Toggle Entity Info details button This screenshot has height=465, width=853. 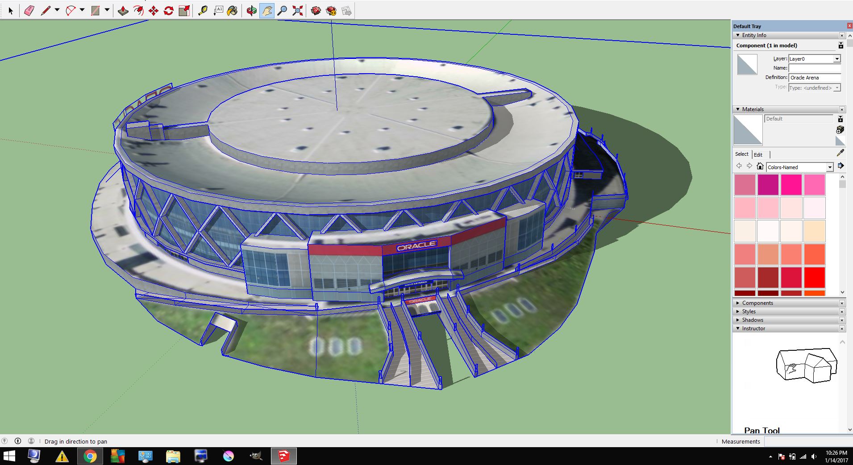pos(841,46)
